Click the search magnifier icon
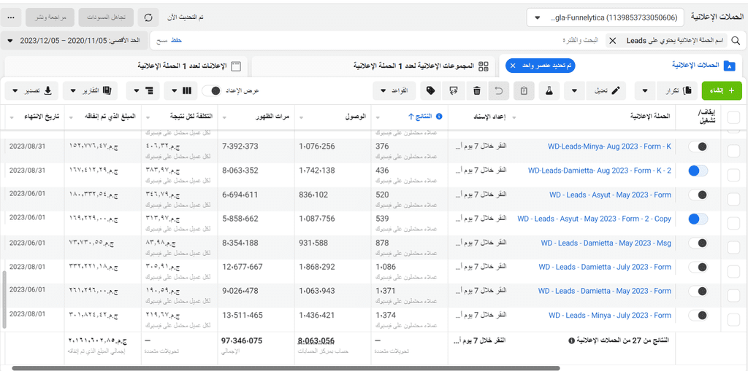748x371 pixels. (735, 41)
